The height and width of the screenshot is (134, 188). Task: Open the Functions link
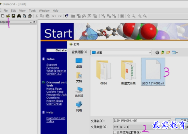click(53, 68)
